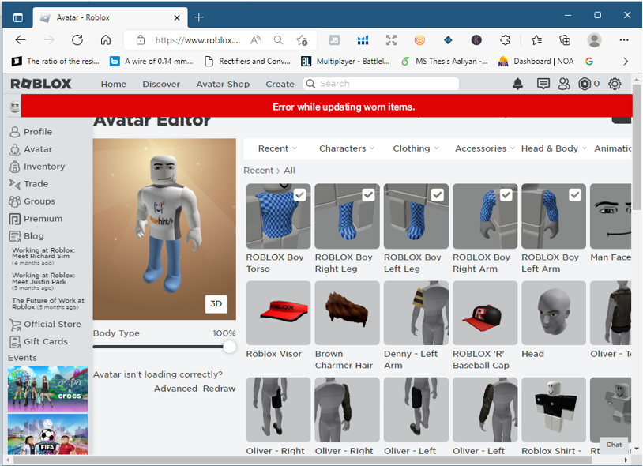This screenshot has width=643, height=466.
Task: Expand the Recent dropdown tab
Action: coord(277,148)
